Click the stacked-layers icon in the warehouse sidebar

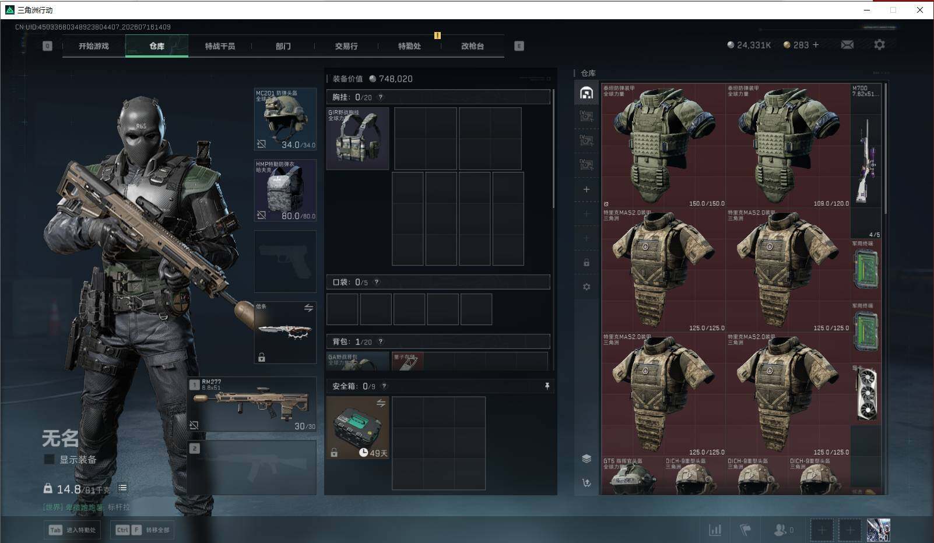(587, 458)
